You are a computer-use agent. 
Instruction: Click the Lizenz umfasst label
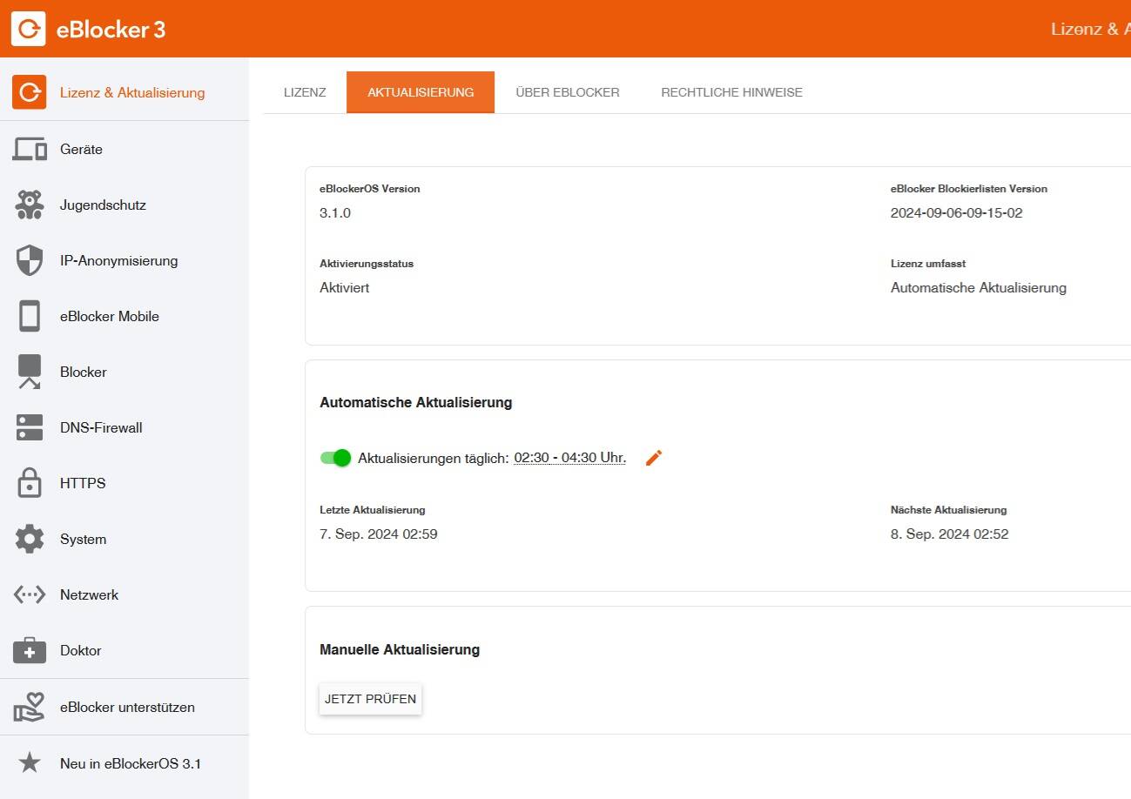[928, 264]
